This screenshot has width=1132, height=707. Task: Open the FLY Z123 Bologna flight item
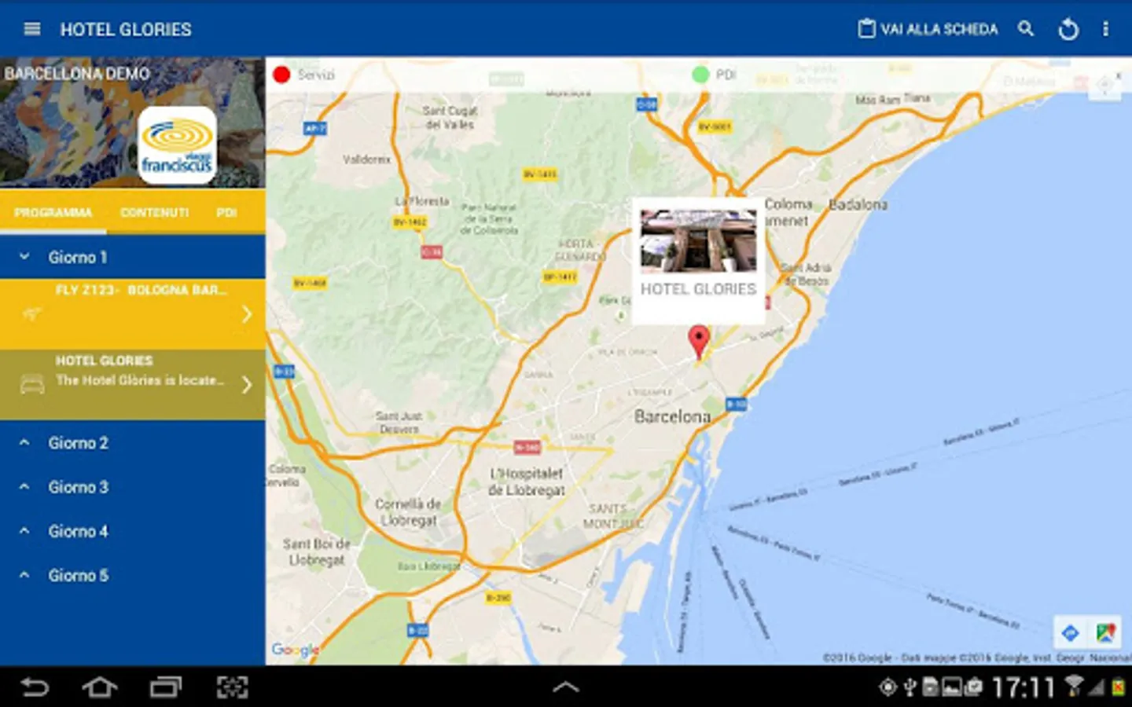[x=132, y=314]
